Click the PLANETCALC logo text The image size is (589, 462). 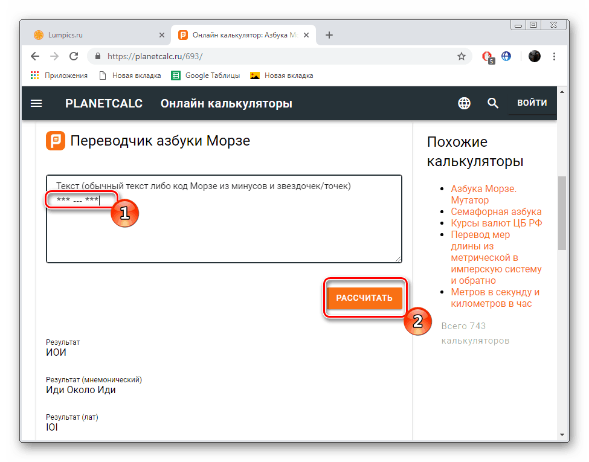(104, 103)
